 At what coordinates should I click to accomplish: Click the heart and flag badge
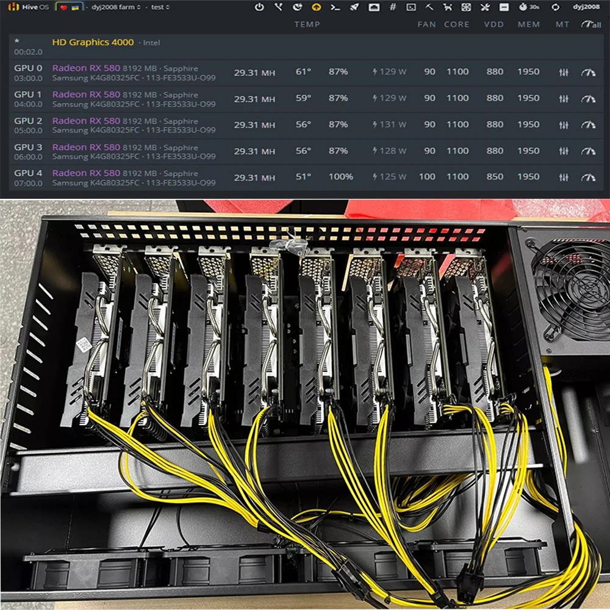point(70,7)
